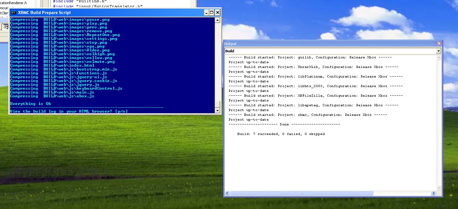Close the XBMC Build Prepare Script console
Image resolution: width=458 pixels, height=209 pixels.
[x=218, y=13]
